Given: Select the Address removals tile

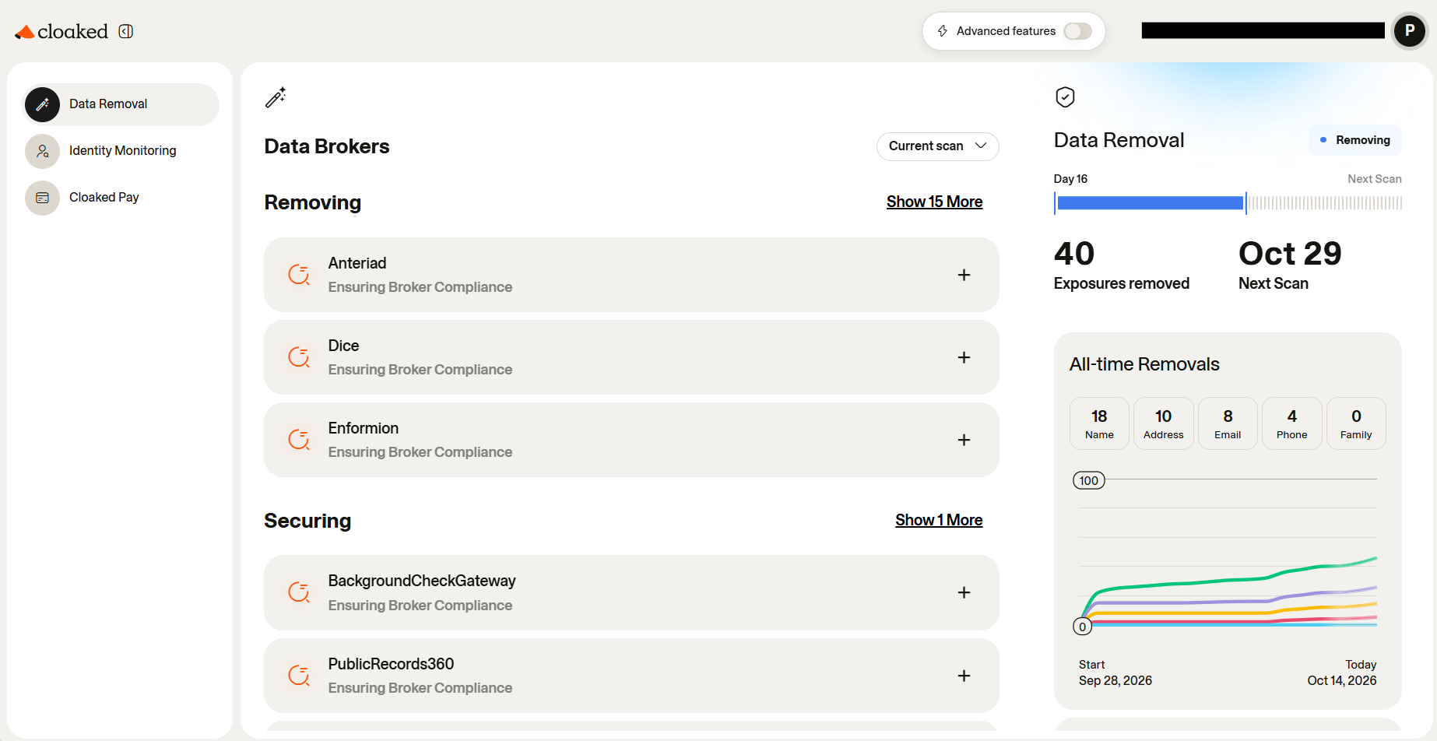Looking at the screenshot, I should [1164, 423].
